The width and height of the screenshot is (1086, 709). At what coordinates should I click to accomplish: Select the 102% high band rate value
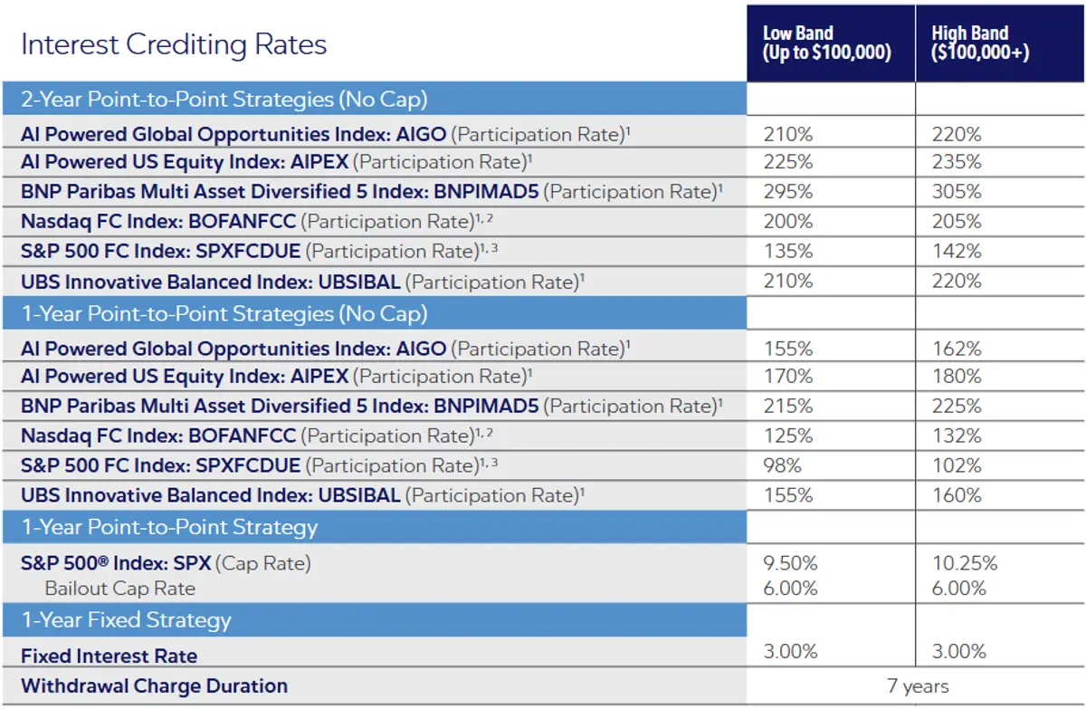tap(957, 465)
